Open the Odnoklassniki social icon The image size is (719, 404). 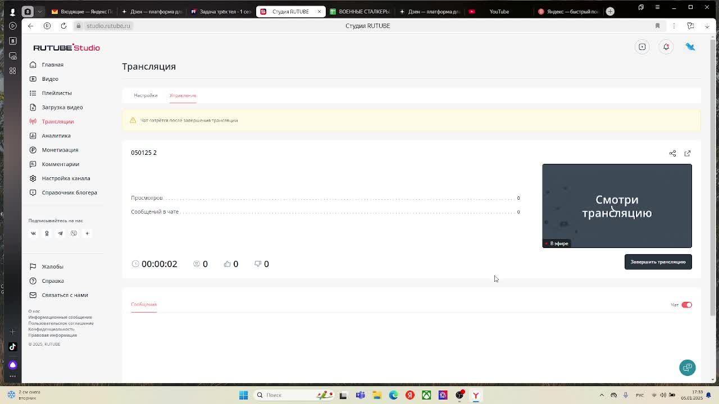47,233
